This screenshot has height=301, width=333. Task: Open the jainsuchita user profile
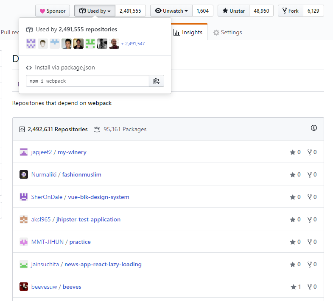pos(45,265)
